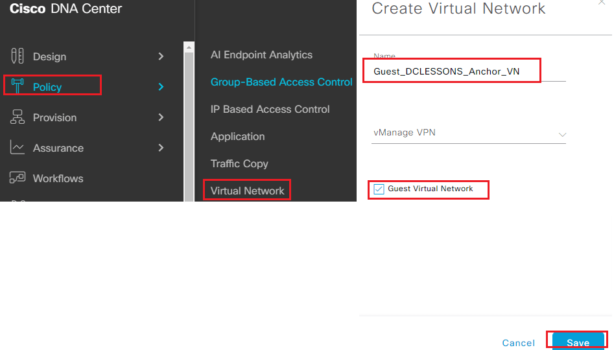614x350 pixels.
Task: Click the Workflows icon
Action: coord(18,178)
